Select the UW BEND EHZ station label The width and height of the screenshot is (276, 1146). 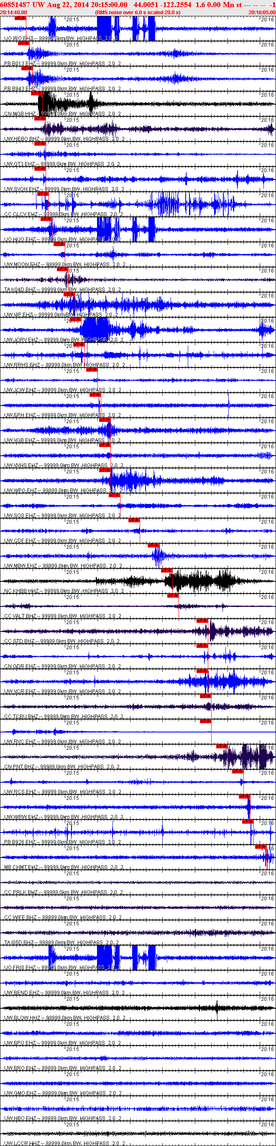click(x=64, y=994)
